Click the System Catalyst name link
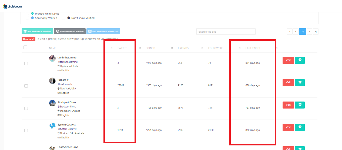Image resolution: width=342 pixels, height=150 pixels. point(66,125)
